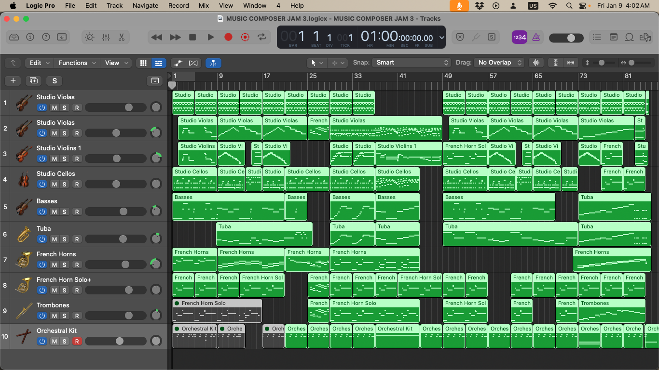
Task: Open the Snap Smart dropdown
Action: pos(412,63)
